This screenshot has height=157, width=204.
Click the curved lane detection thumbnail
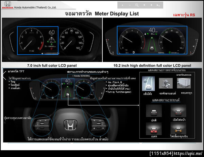[149, 84]
